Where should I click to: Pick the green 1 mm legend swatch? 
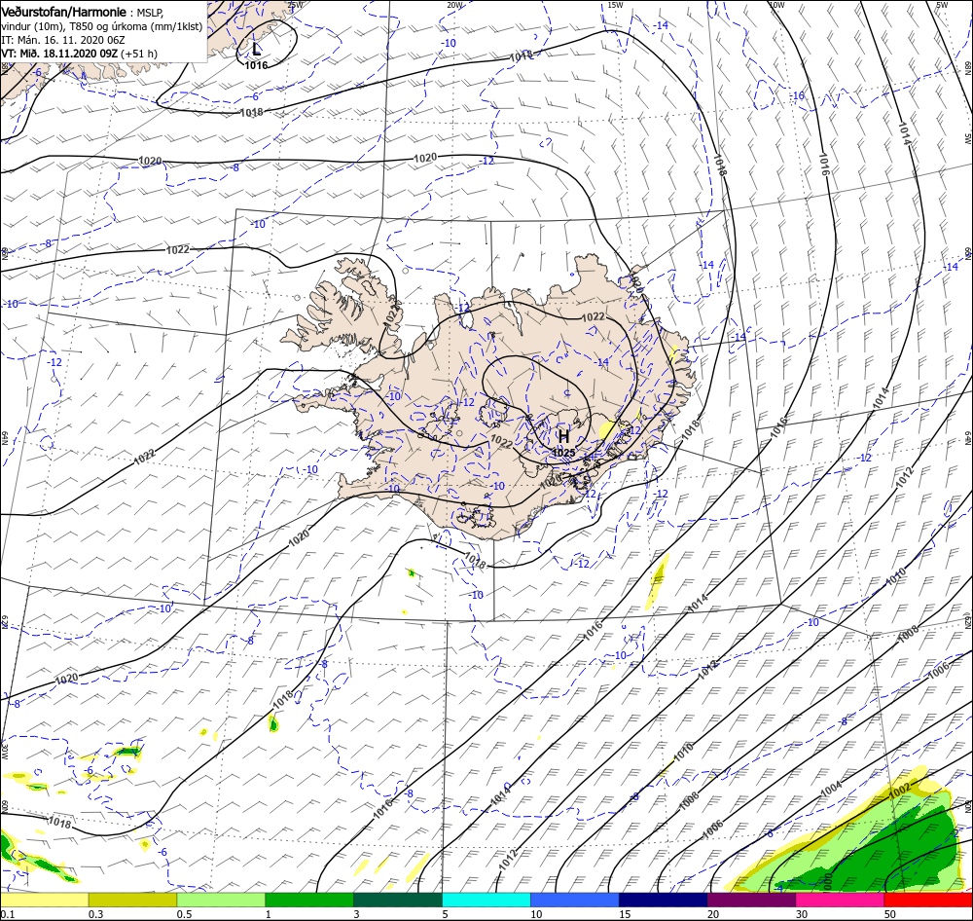tap(309, 900)
